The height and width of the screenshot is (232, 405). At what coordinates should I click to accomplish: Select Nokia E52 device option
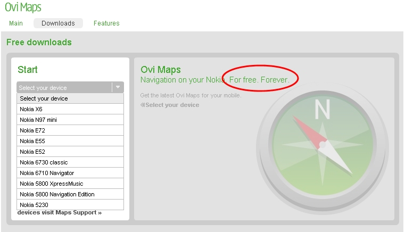(x=70, y=152)
